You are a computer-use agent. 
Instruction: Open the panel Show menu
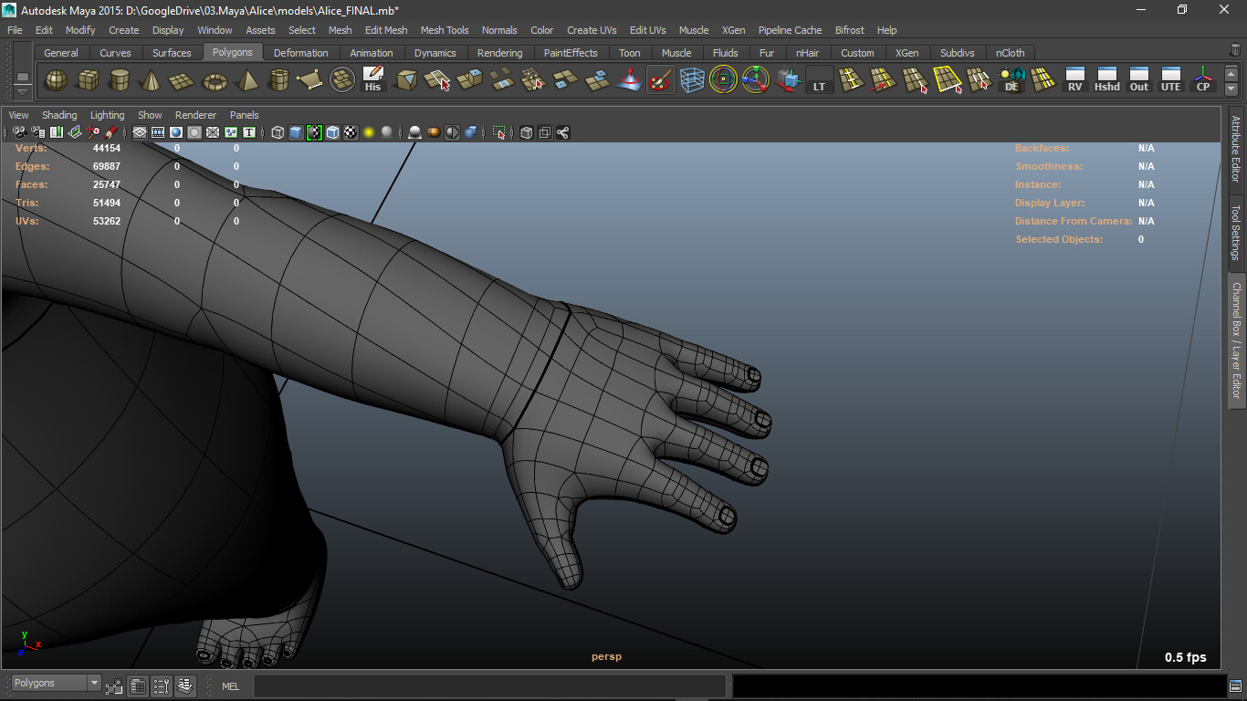coord(150,115)
